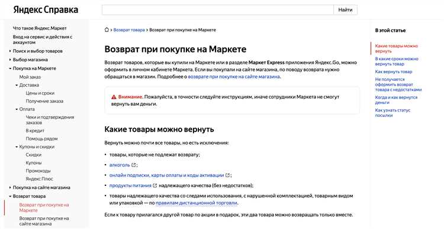Jump to В какие сроки можно вернуть товар
444x229 pixels.
point(397,61)
